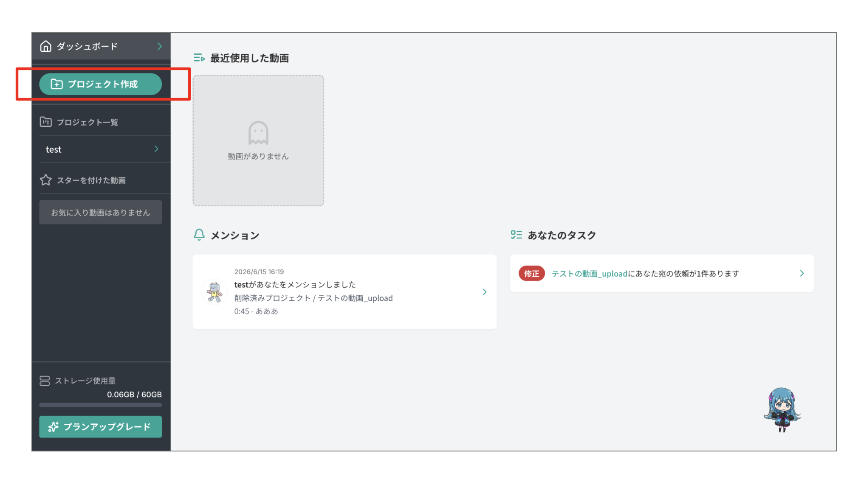Click the sparkle icon in プランアップグレード
This screenshot has width=864, height=482.
[x=53, y=427]
